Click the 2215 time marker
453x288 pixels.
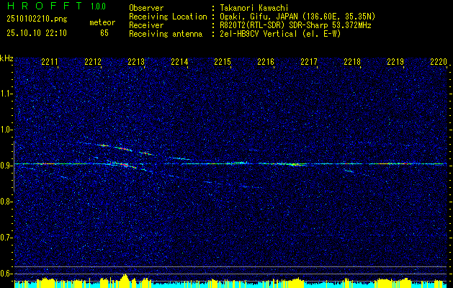223,62
